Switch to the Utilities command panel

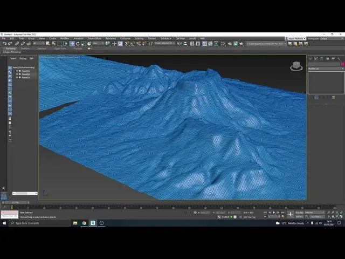(x=340, y=58)
